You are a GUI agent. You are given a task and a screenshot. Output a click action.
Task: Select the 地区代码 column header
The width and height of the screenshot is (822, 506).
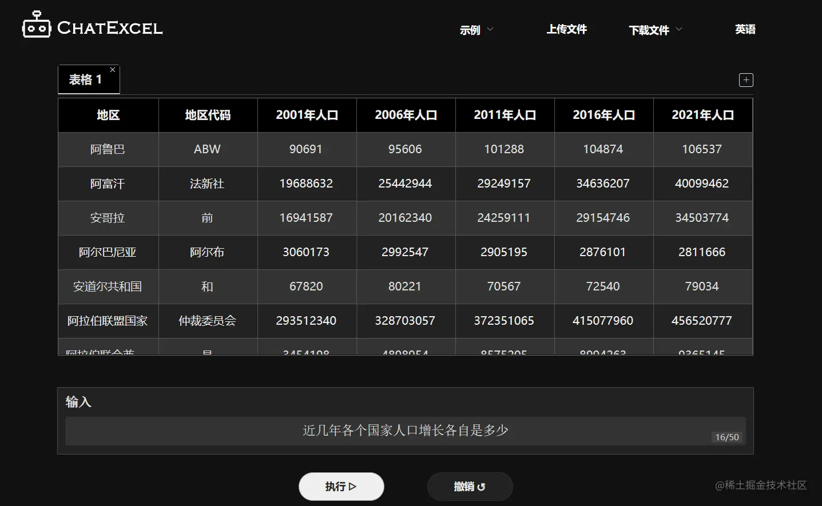[208, 115]
